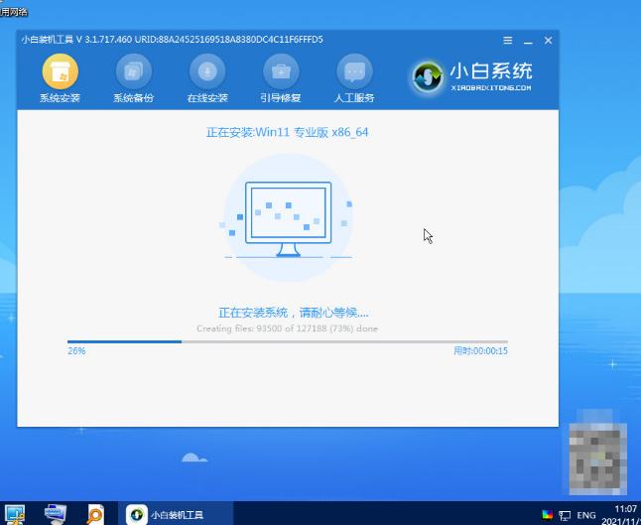Open the hamburger menu in title bar
Image resolution: width=641 pixels, height=525 pixels.
(508, 41)
